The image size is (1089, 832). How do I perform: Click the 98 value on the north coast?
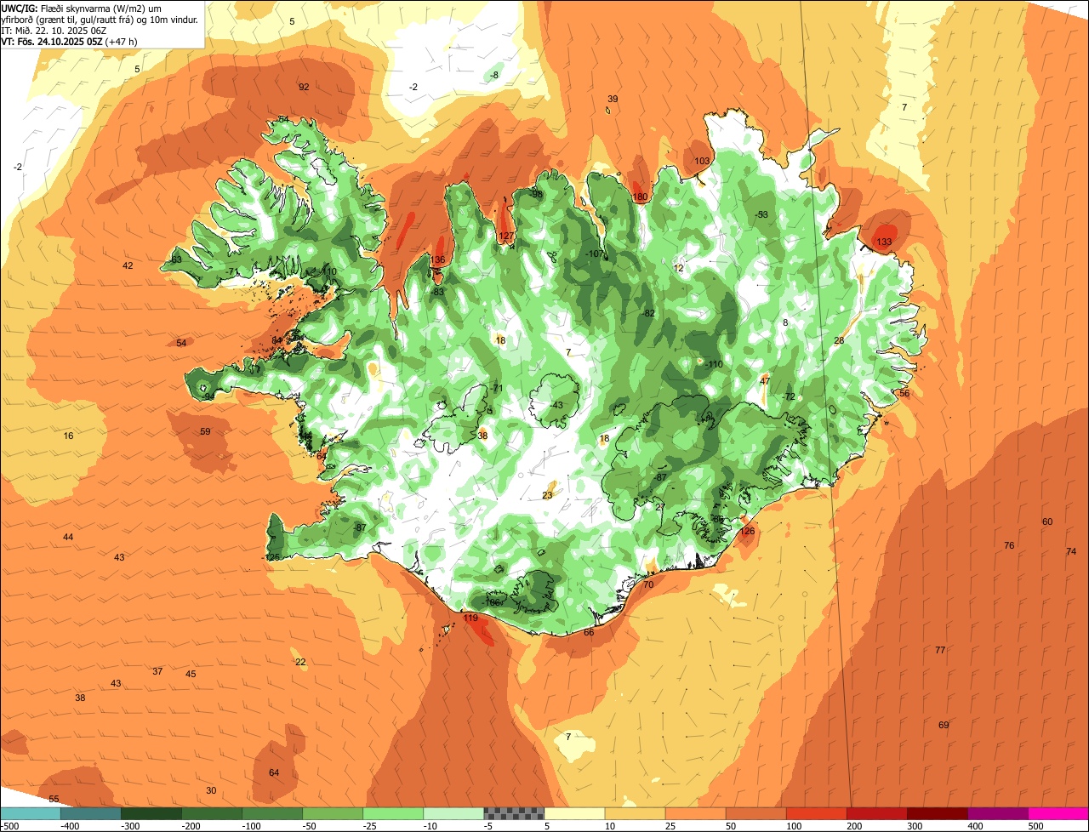537,194
